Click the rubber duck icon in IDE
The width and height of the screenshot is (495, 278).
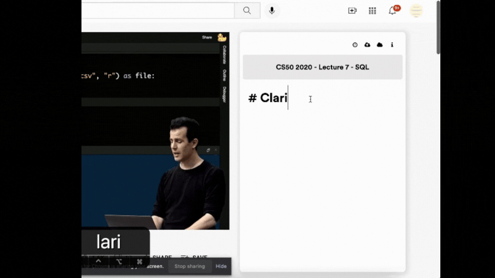click(x=222, y=38)
